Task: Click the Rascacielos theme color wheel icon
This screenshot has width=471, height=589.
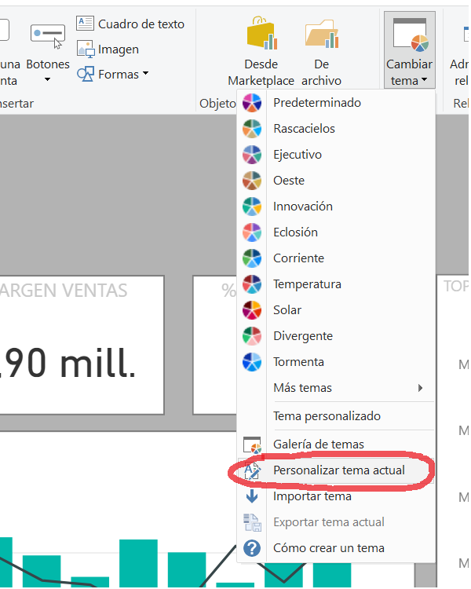Action: coord(252,129)
